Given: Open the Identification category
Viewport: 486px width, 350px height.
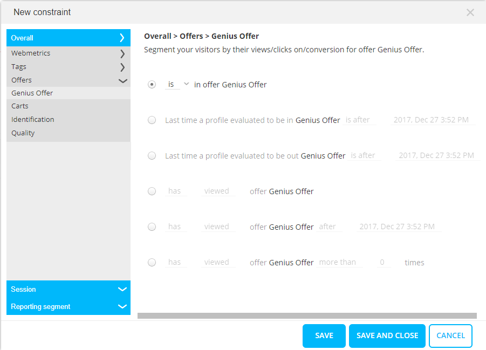Looking at the screenshot, I should [33, 120].
